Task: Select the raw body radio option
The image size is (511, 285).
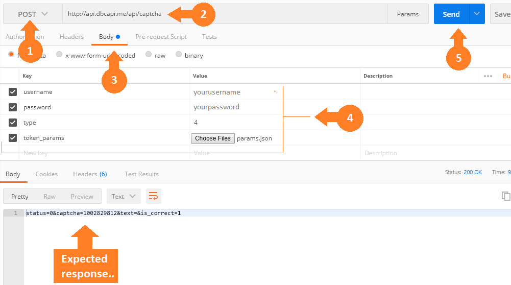Action: [x=149, y=55]
